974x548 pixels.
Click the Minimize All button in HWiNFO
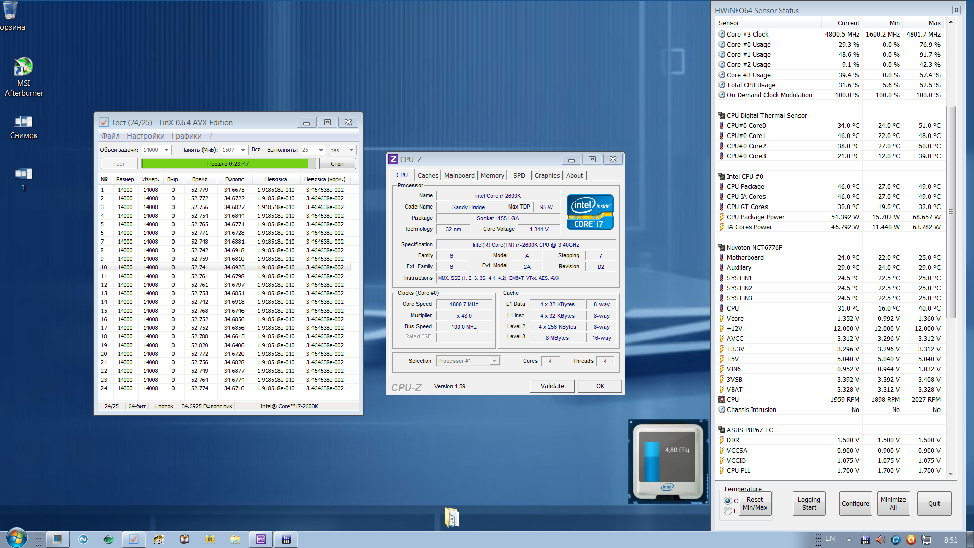tap(893, 503)
